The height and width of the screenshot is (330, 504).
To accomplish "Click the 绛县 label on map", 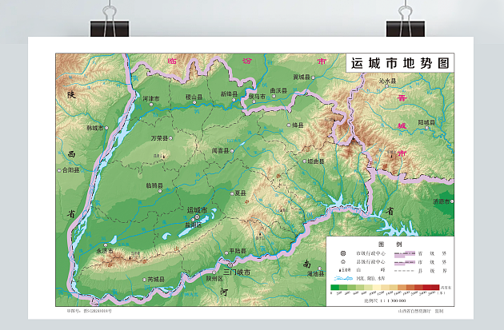I will click(298, 125).
